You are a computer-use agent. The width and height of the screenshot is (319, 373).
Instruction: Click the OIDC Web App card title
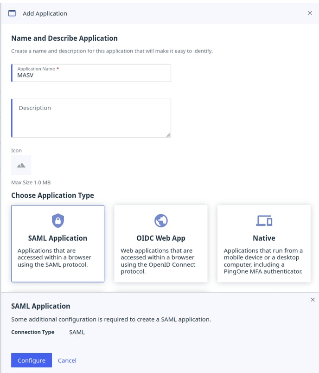click(x=160, y=238)
